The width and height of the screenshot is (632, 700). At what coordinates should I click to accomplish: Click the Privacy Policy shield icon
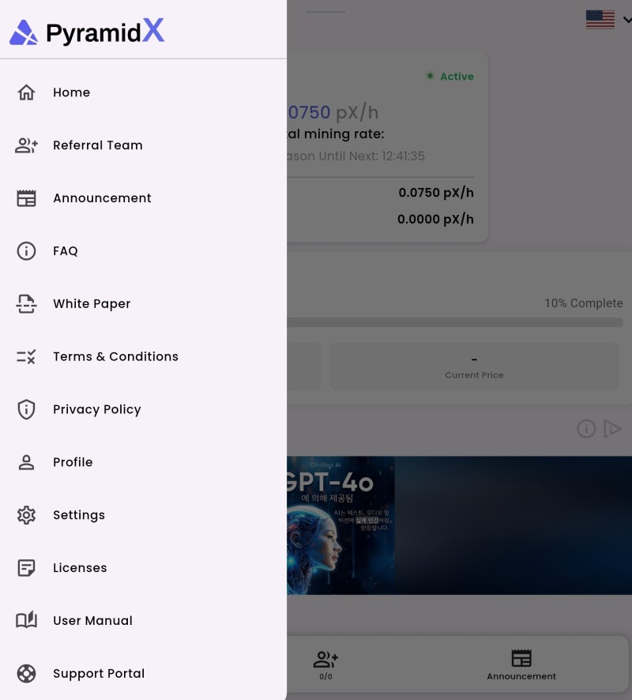click(x=26, y=409)
